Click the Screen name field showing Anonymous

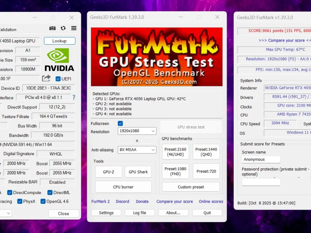pyautogui.click(x=261, y=160)
